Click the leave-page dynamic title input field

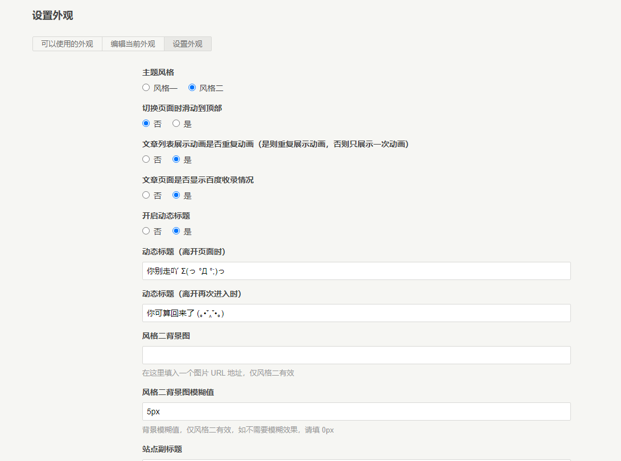point(356,271)
